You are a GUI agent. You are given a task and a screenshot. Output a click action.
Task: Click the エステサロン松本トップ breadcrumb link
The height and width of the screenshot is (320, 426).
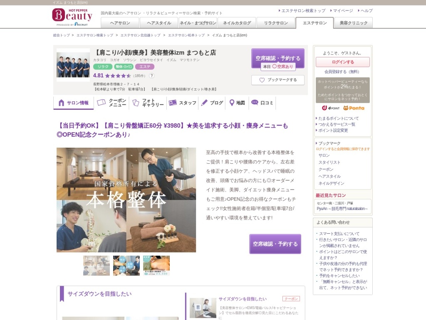(186, 35)
